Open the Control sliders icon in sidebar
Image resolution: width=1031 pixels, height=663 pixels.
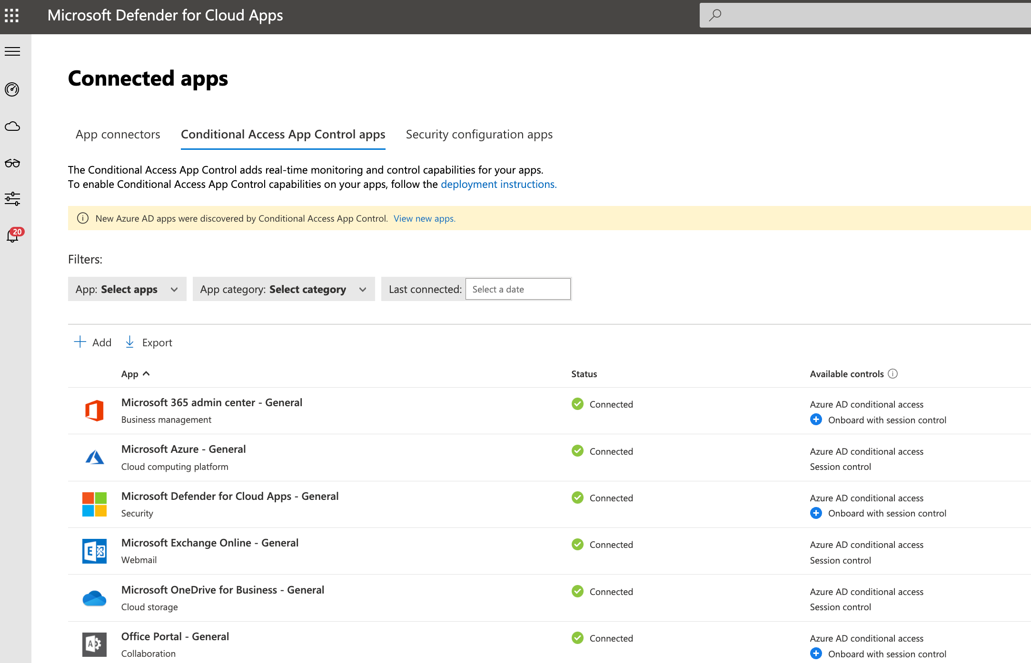12,199
